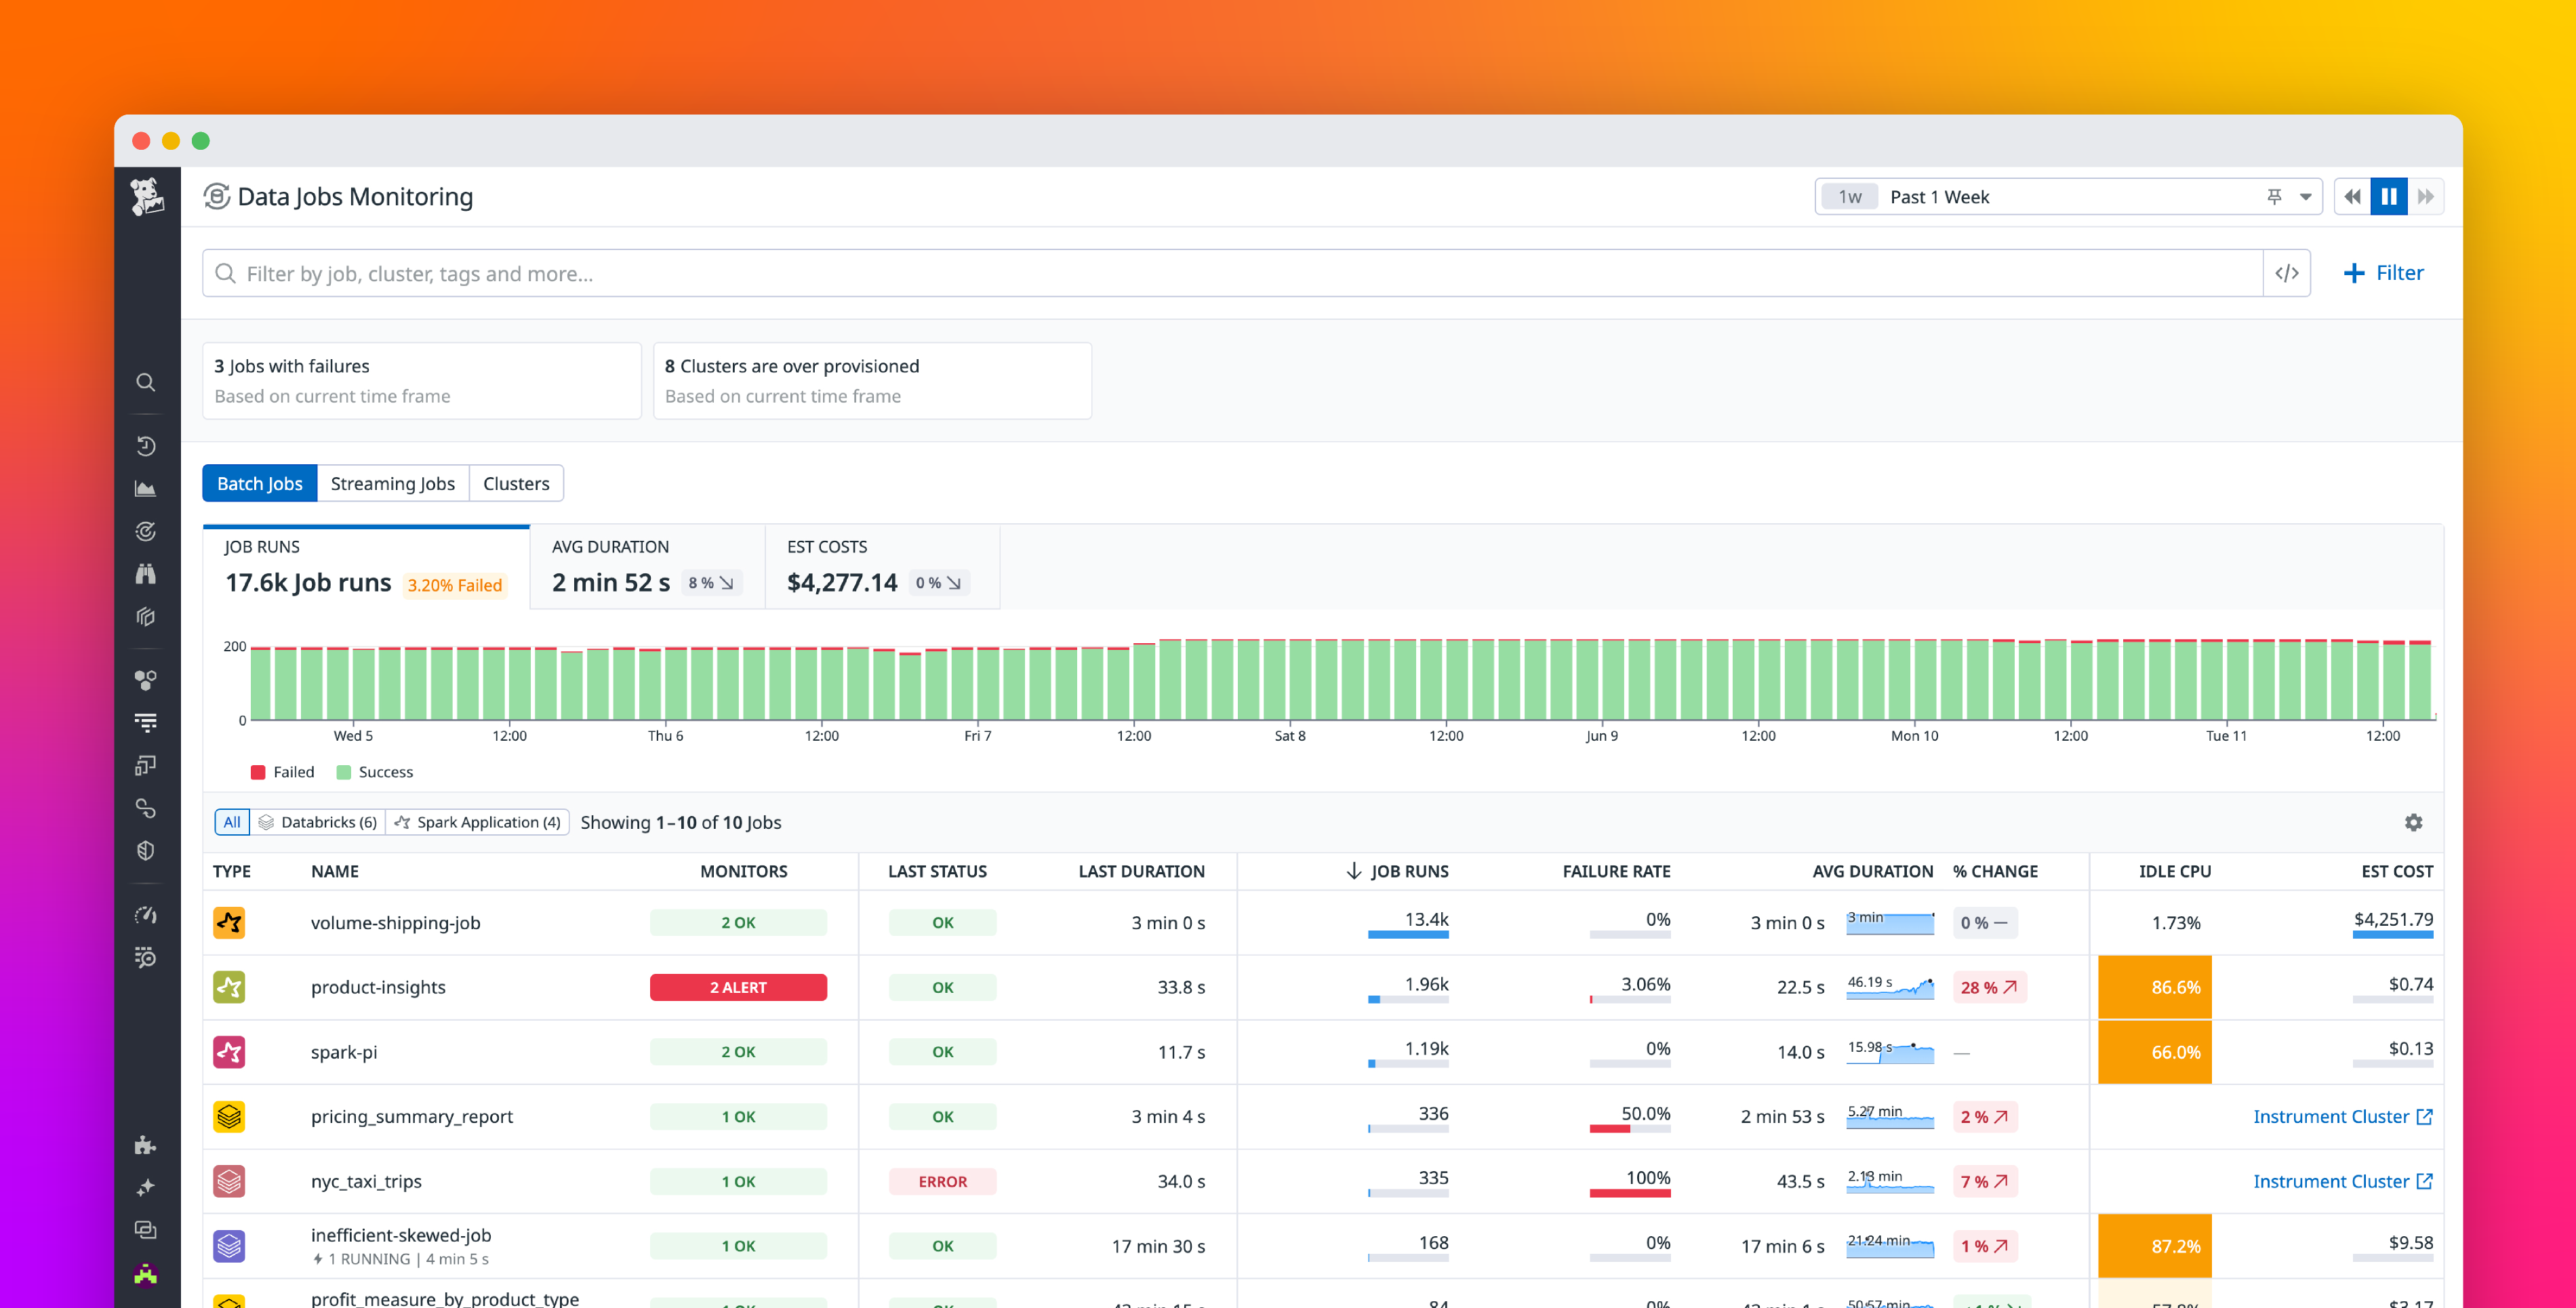Switch to the Clusters tab
2576x1308 pixels.
click(516, 483)
